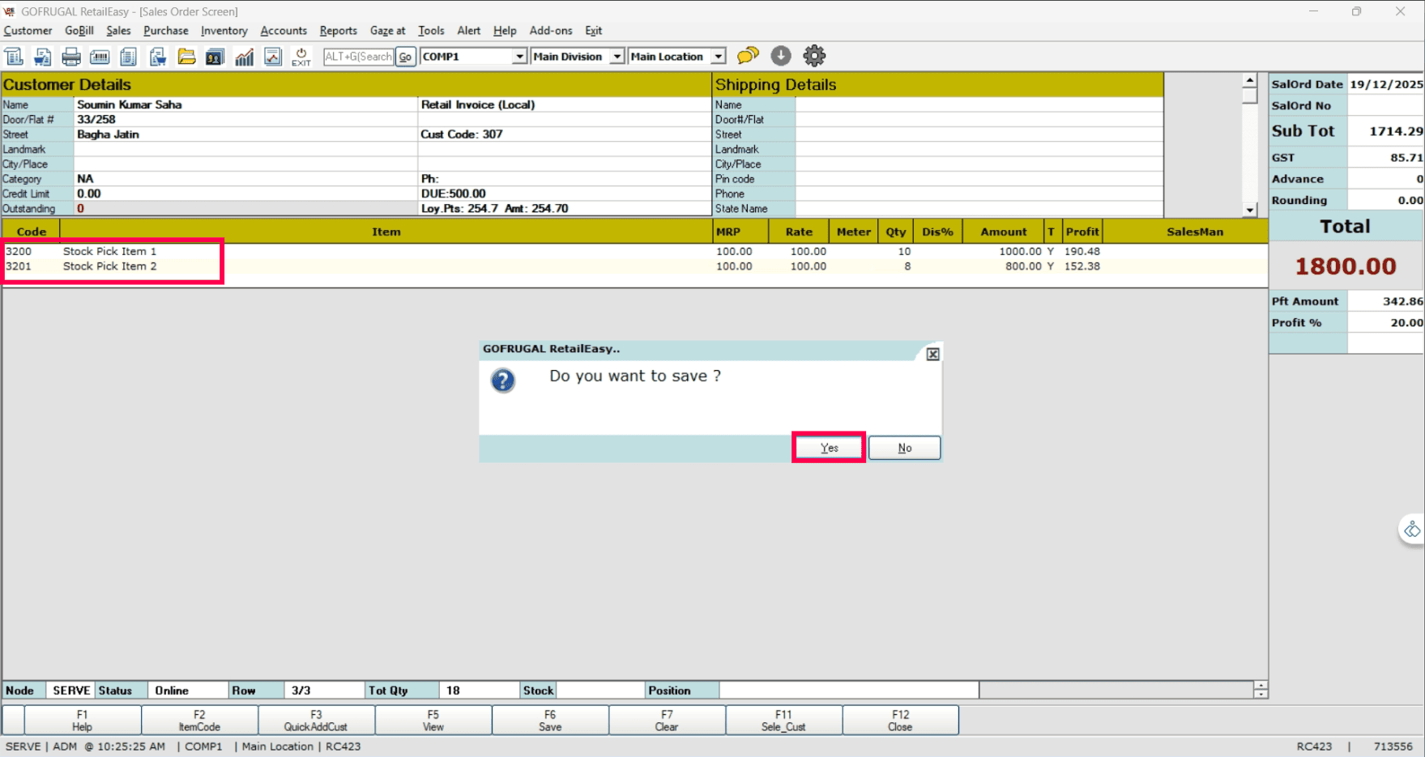Open the Accounts menu
This screenshot has width=1425, height=757.
tap(284, 31)
